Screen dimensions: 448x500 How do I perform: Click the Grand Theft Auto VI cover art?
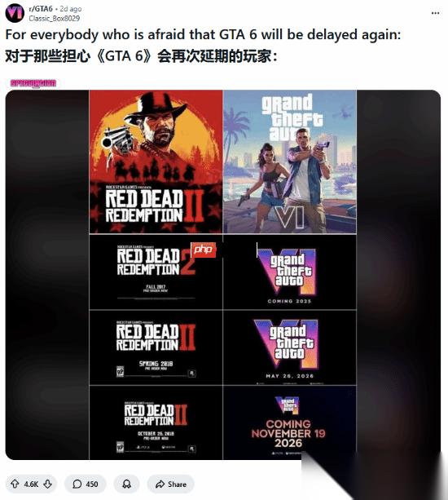290,162
